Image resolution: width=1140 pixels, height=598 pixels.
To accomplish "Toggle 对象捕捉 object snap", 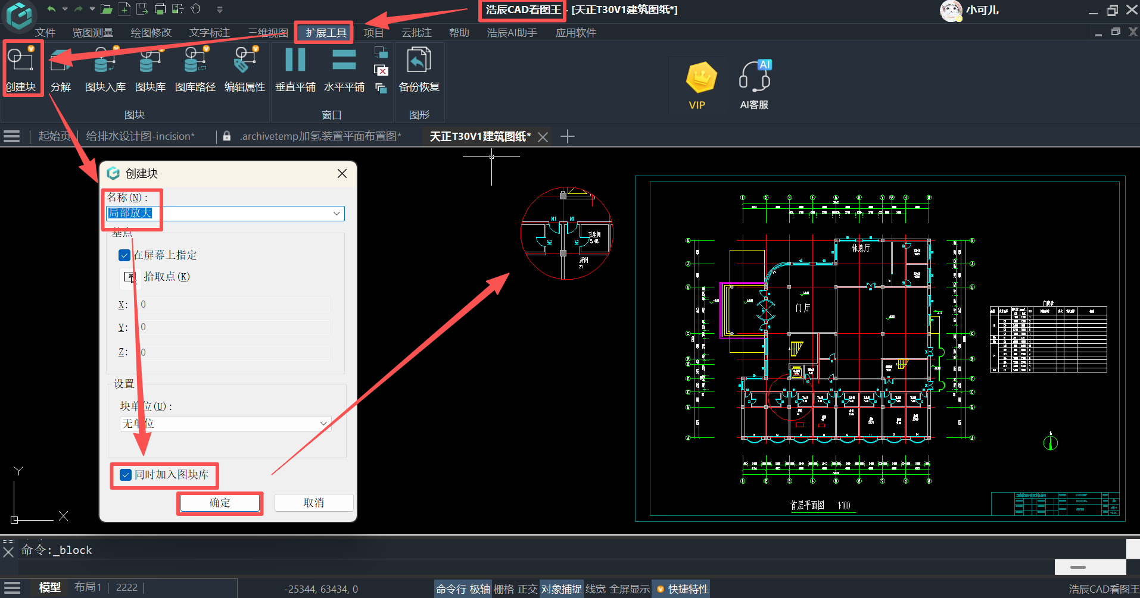I will click(x=562, y=588).
